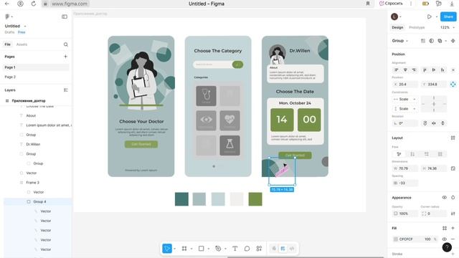Open the user avatar menu
Viewport: 459px width, 258px height.
[x=394, y=16]
